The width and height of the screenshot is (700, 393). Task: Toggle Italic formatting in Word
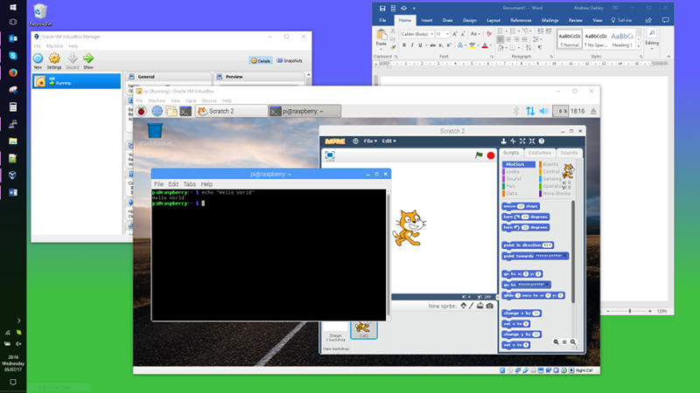[413, 45]
